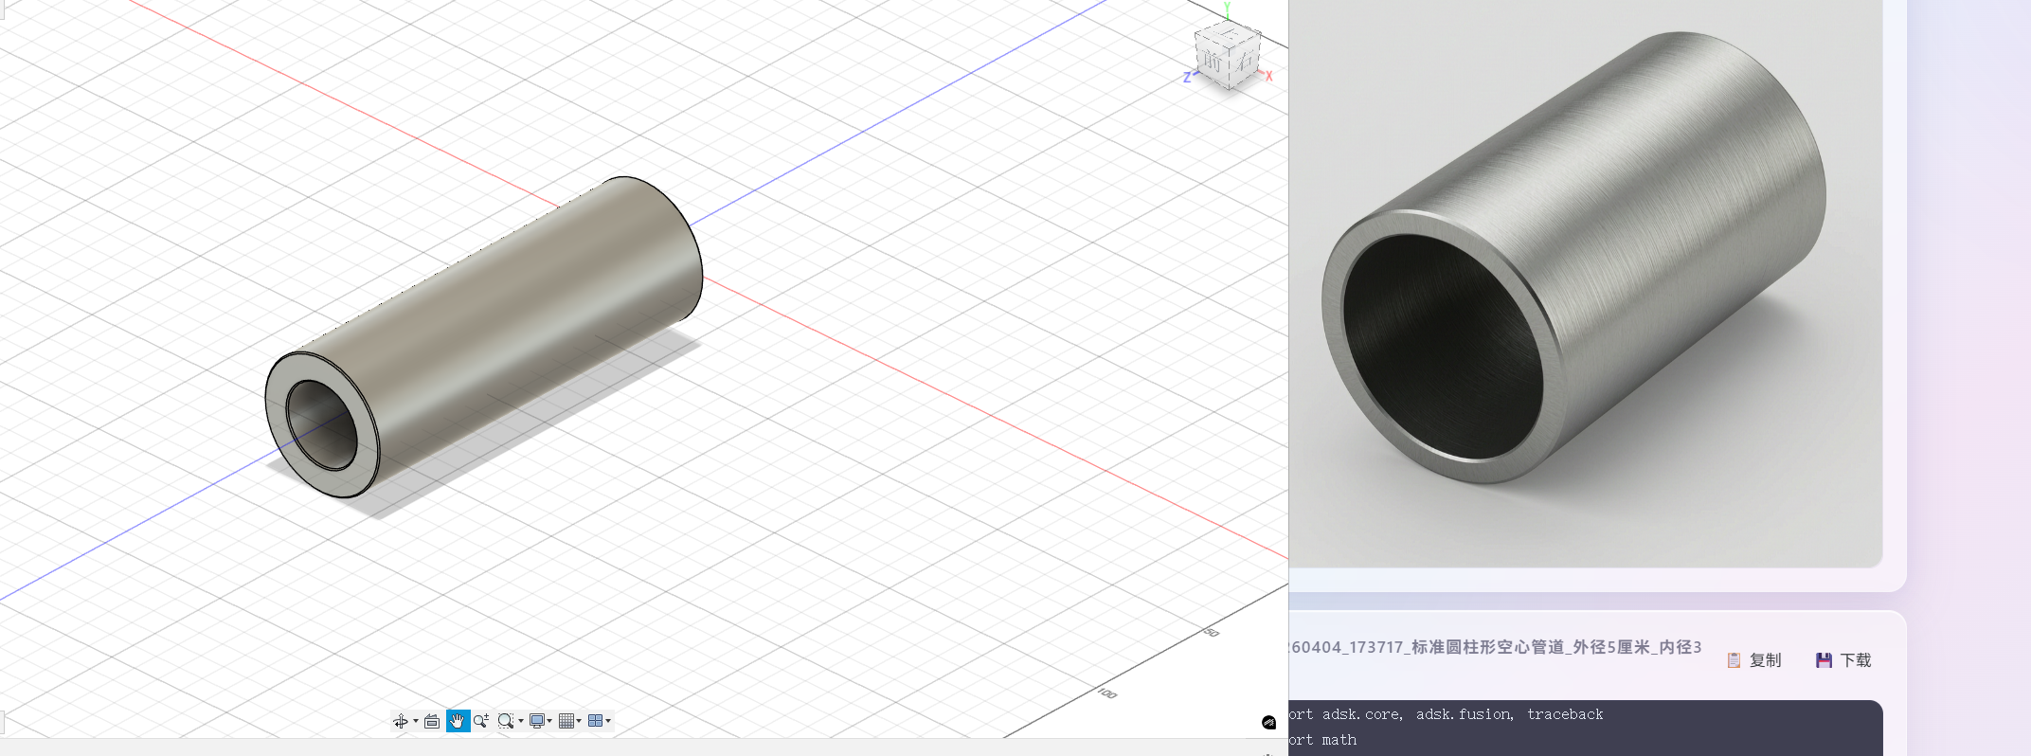Expand the Zoom Window dropdown arrow
Image resolution: width=2031 pixels, height=756 pixels.
(520, 722)
